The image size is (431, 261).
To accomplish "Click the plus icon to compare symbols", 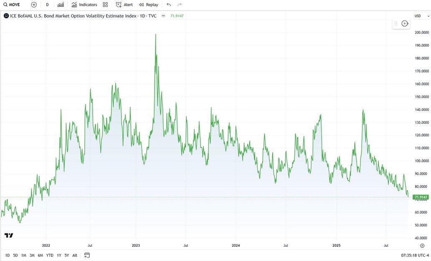I will (x=34, y=5).
